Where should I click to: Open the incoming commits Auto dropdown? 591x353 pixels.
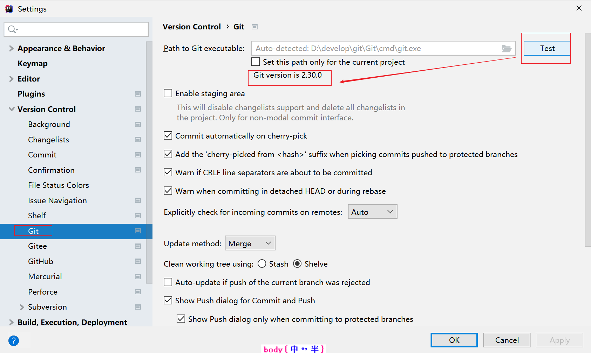click(x=372, y=212)
